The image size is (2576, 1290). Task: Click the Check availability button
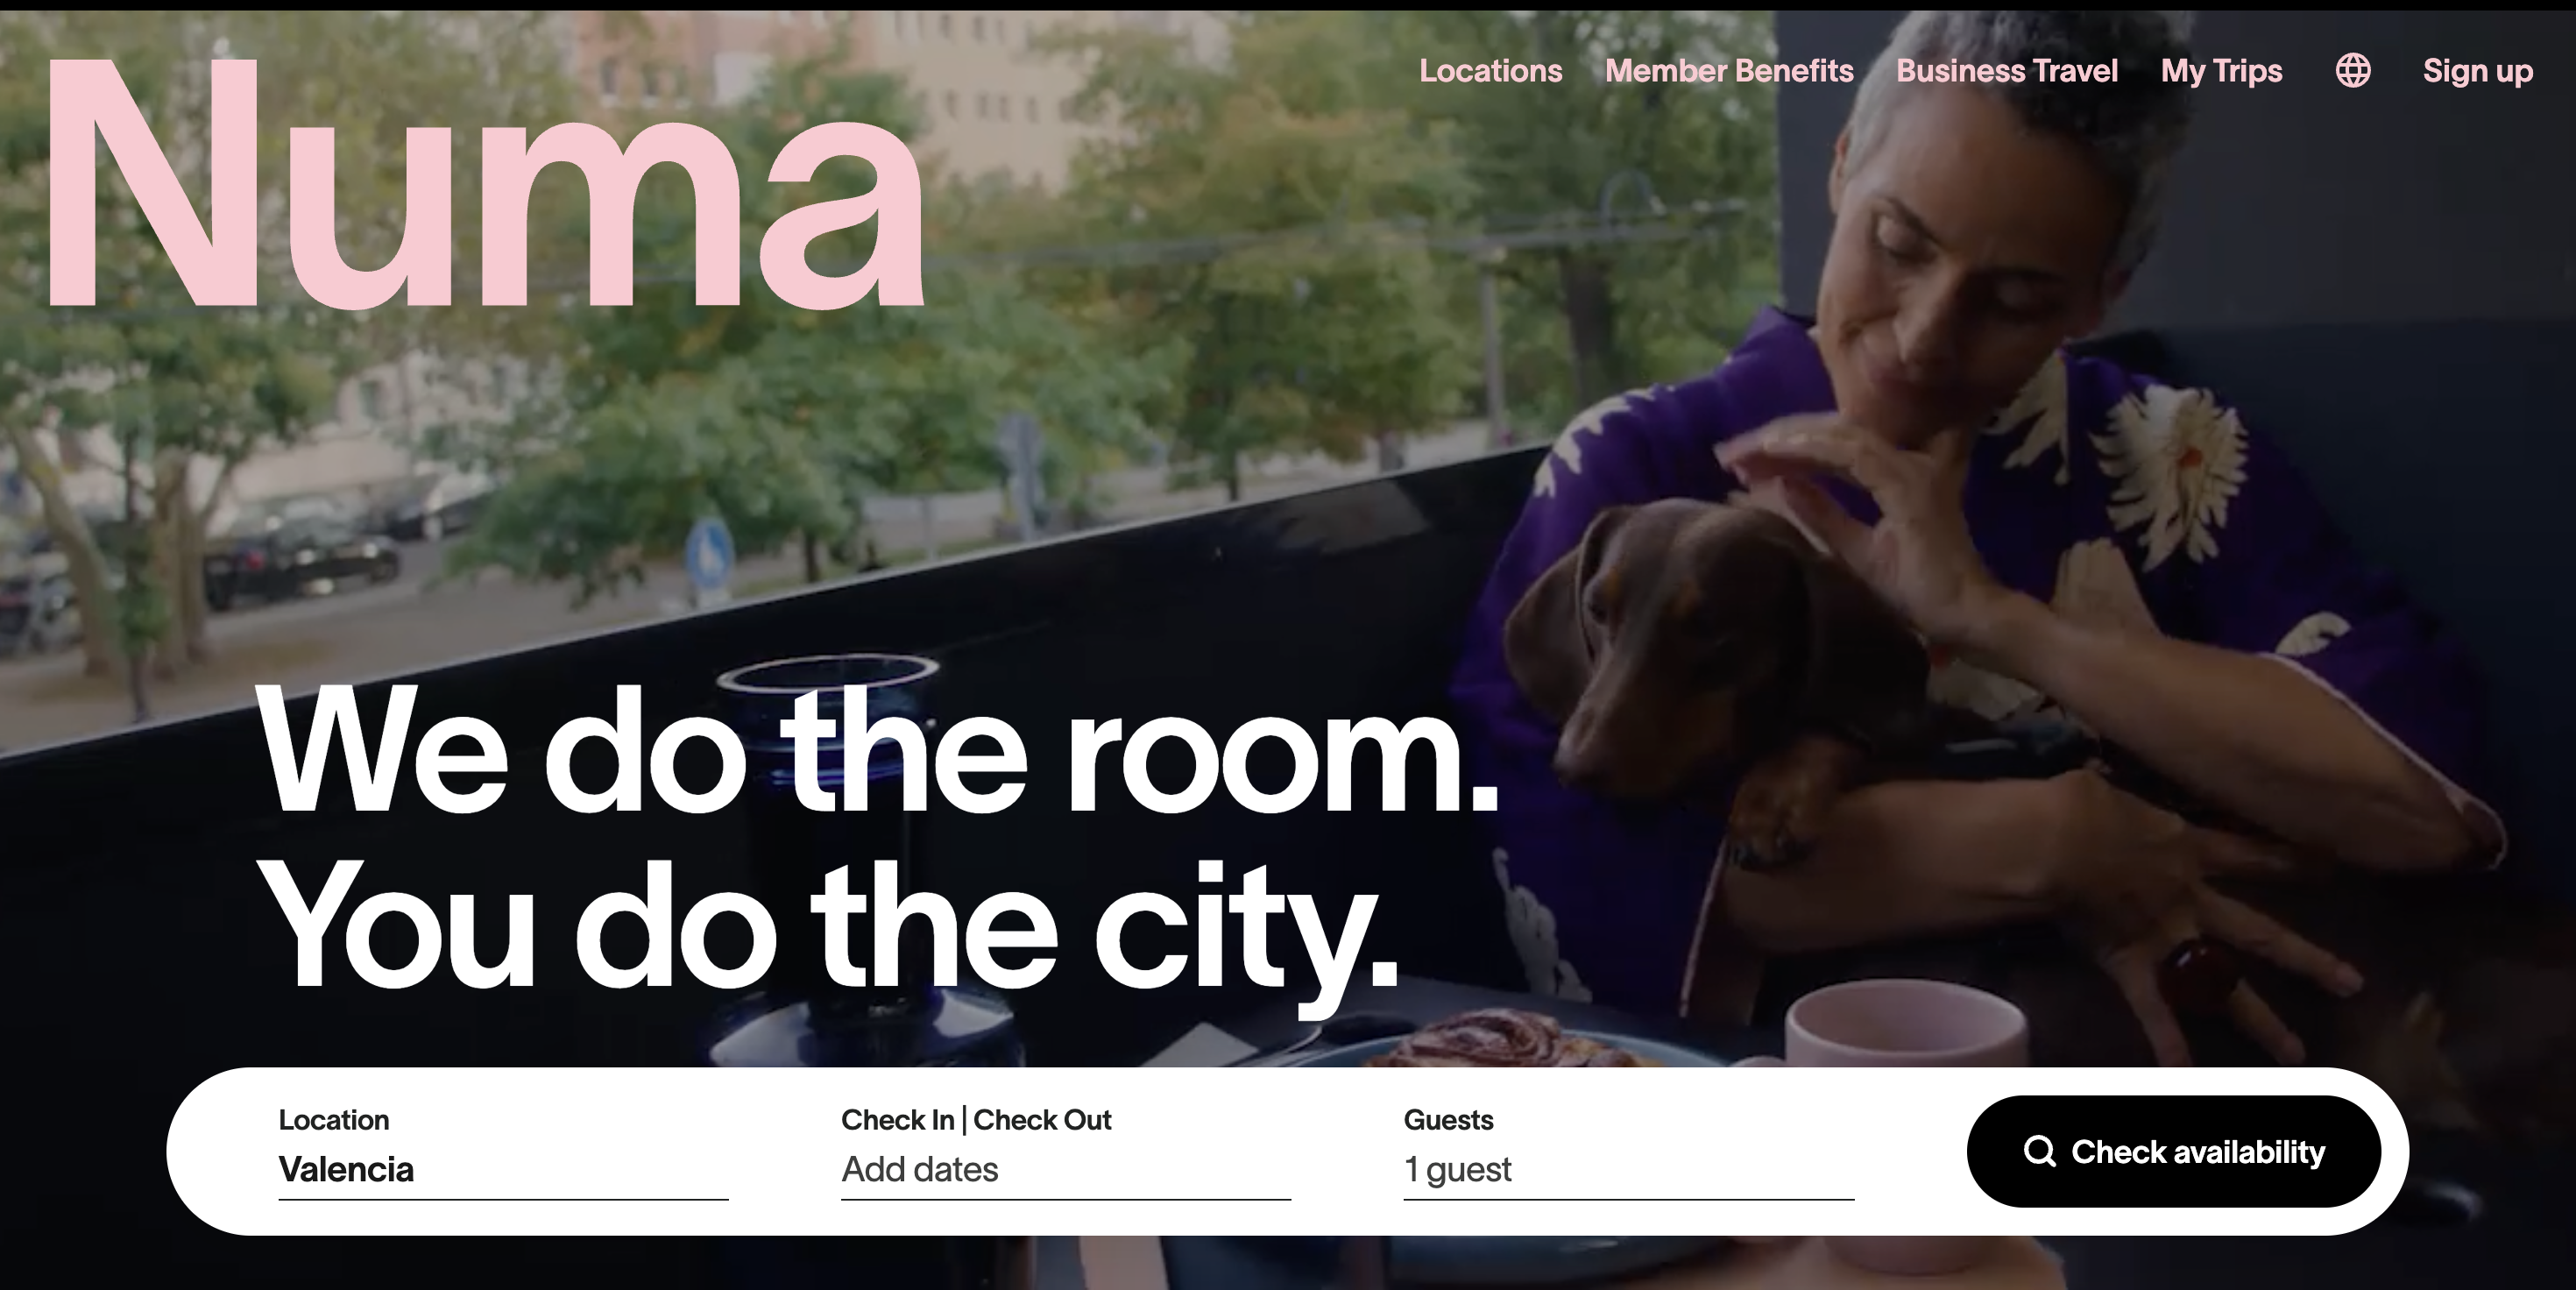tap(2173, 1151)
